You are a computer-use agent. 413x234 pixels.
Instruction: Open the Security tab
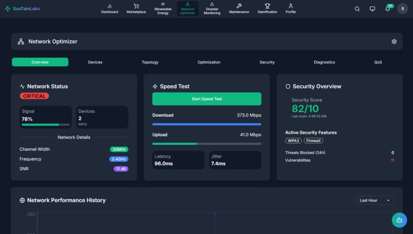click(267, 62)
